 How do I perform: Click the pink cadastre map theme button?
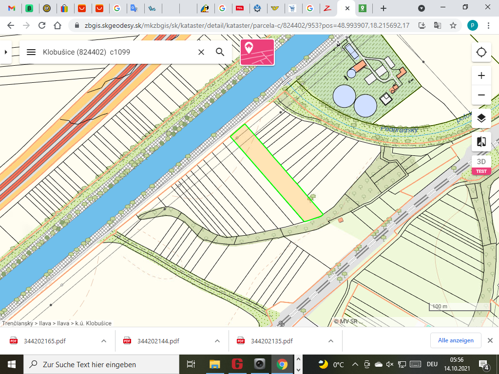[257, 52]
